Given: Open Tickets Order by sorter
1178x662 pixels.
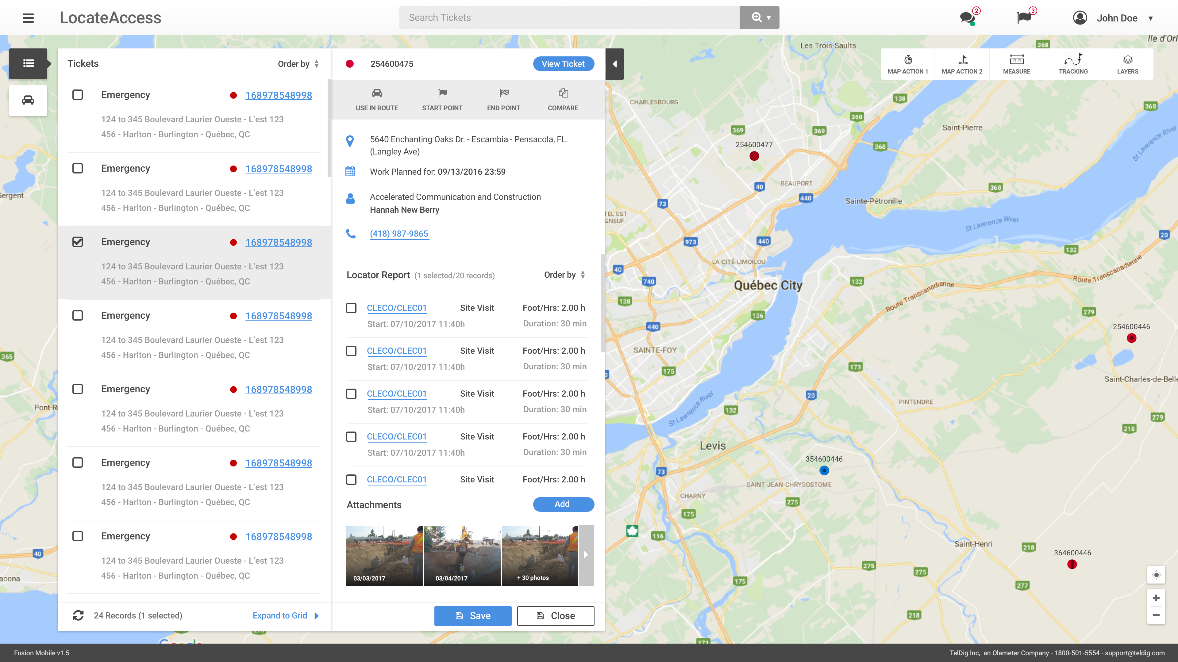Looking at the screenshot, I should click(298, 64).
